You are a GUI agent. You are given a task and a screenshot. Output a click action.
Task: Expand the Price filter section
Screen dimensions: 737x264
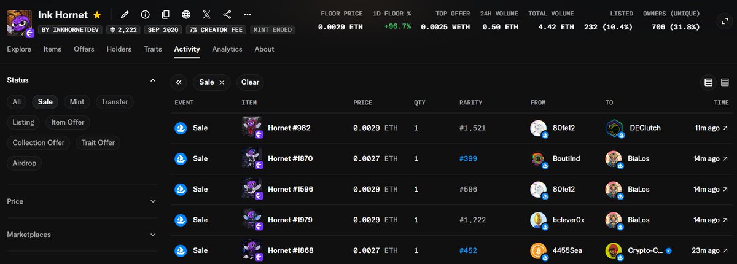click(x=153, y=201)
